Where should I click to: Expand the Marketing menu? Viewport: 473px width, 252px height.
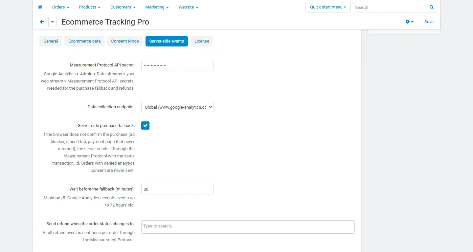(157, 7)
